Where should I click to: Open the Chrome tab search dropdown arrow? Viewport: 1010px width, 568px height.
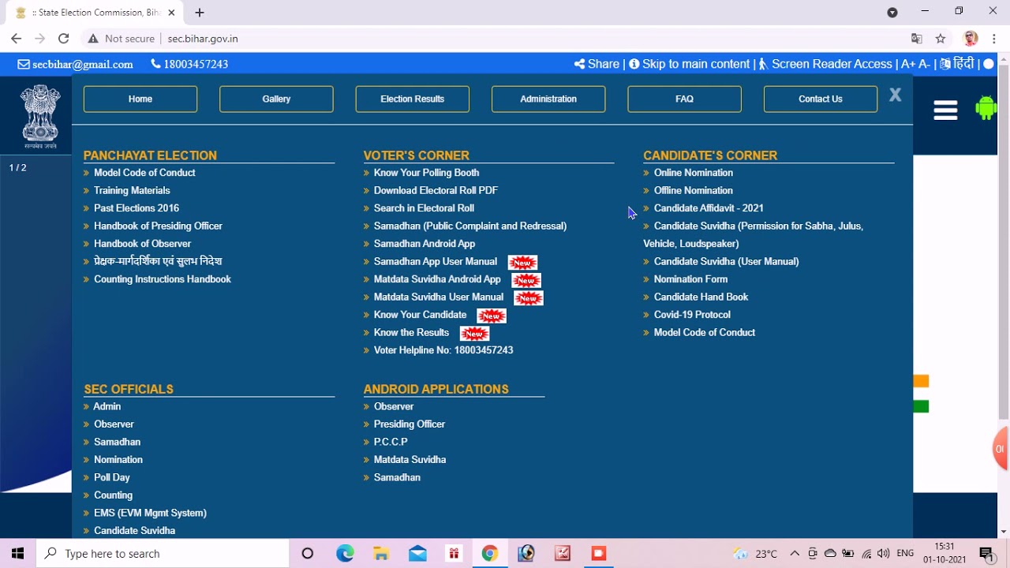tap(892, 12)
